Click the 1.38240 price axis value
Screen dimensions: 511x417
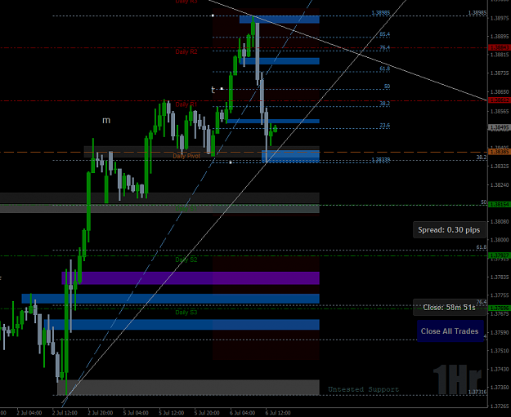(x=500, y=184)
